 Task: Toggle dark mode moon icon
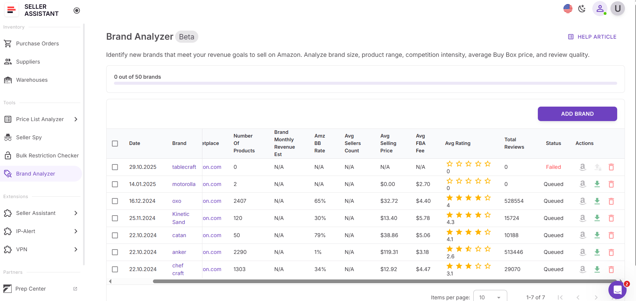582,9
